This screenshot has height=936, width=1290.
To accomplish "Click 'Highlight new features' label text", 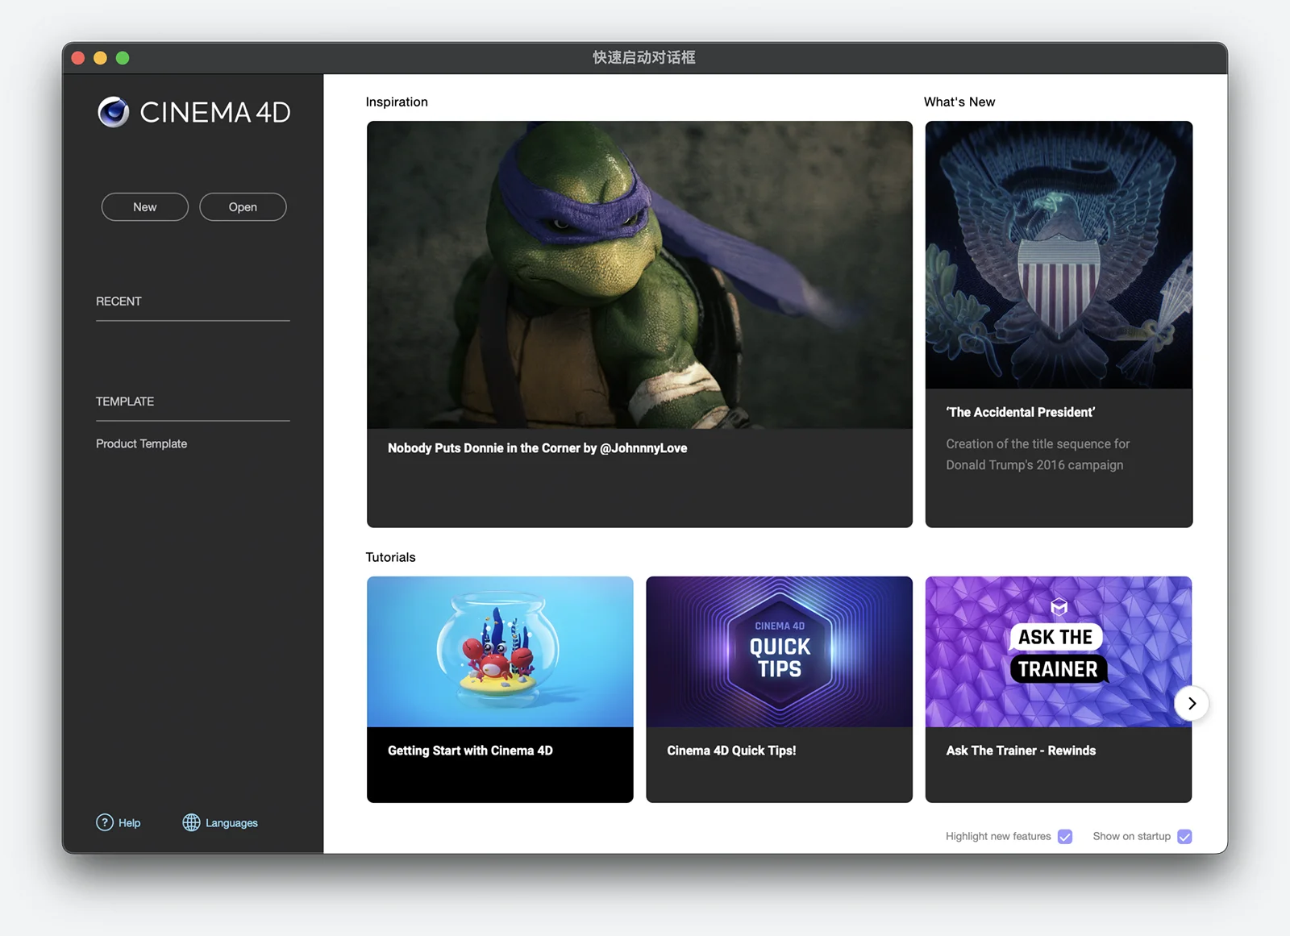I will point(998,836).
